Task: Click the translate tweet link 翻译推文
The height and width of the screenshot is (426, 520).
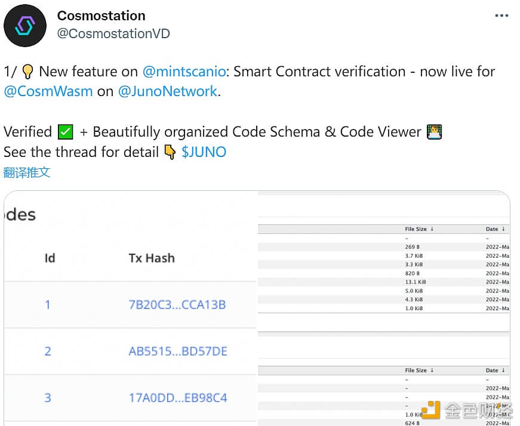Action: [x=27, y=172]
